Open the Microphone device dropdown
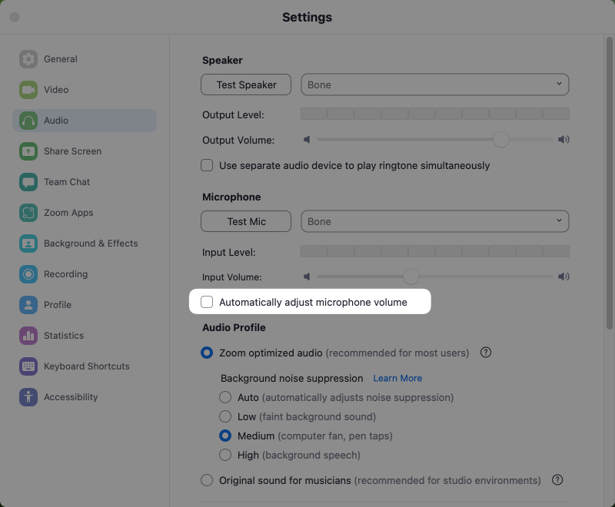The height and width of the screenshot is (507, 615). point(435,221)
